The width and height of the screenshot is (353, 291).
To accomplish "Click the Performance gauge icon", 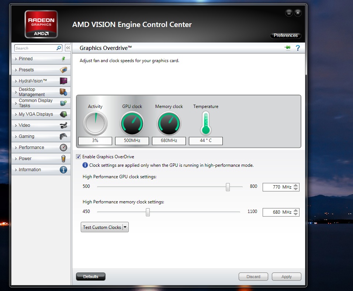I will [x=63, y=148].
